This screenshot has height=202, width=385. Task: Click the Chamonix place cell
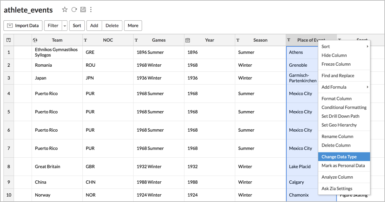pyautogui.click(x=302, y=195)
